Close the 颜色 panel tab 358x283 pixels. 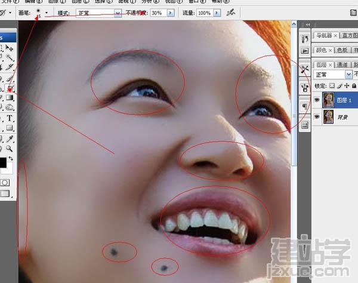330,50
